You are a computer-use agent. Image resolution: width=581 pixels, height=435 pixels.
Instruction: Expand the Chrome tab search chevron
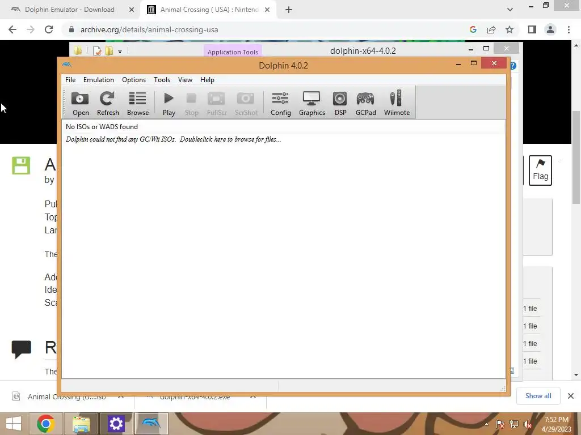coord(510,10)
